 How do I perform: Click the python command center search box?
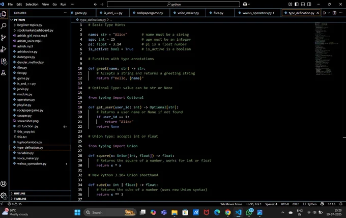click(174, 4)
